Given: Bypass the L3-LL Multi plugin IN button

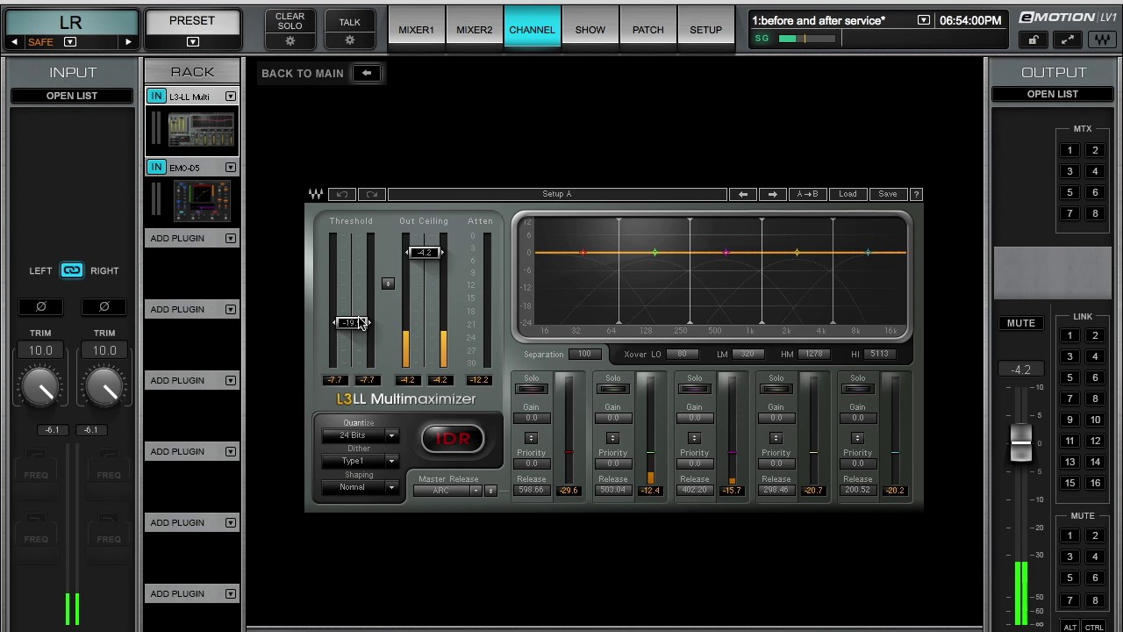Looking at the screenshot, I should [x=156, y=96].
